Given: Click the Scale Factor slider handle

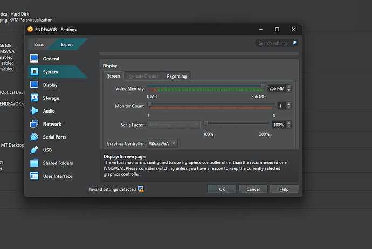Looking at the screenshot, I should coord(206,123).
